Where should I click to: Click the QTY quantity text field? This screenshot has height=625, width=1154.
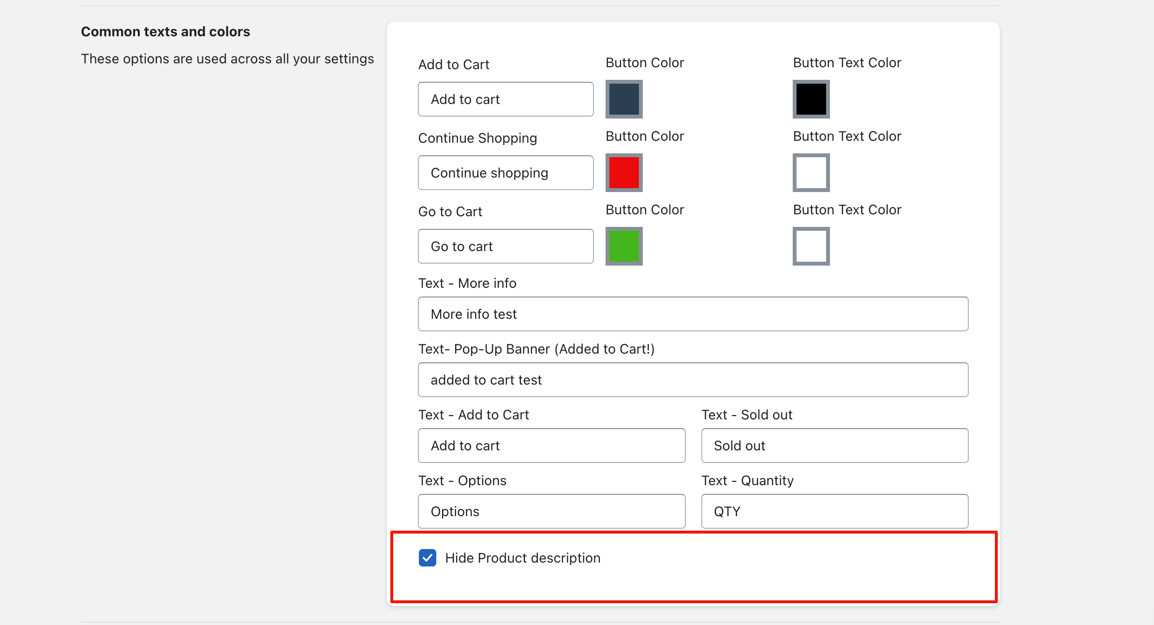click(x=834, y=511)
